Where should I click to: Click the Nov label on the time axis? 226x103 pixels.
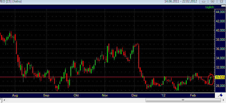[105, 95]
